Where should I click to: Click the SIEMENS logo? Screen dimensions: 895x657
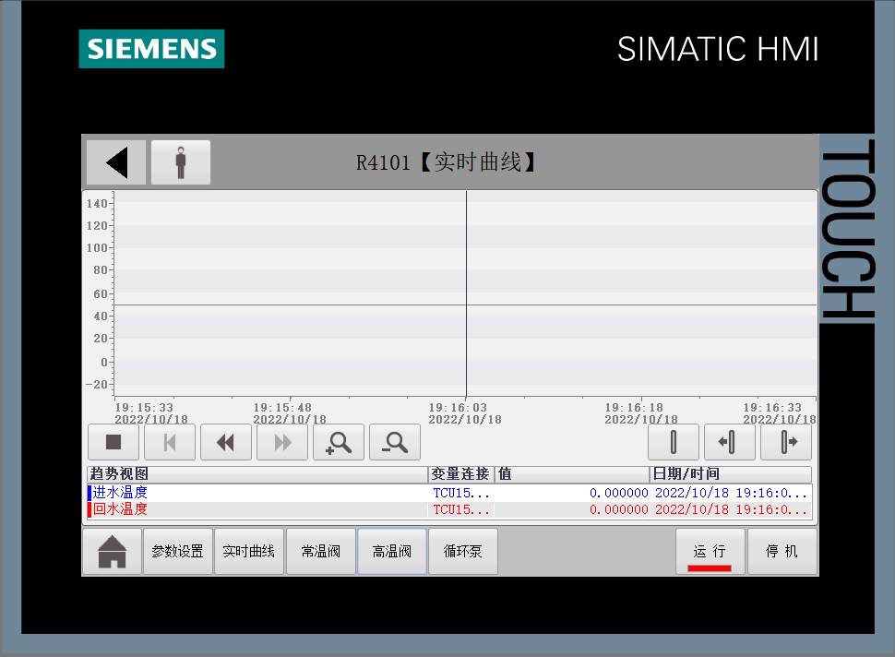[x=152, y=49]
